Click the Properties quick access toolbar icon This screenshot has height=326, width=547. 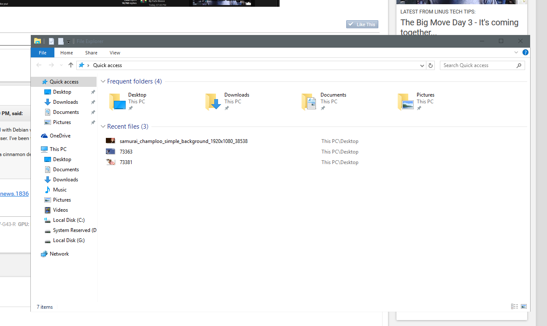click(51, 41)
